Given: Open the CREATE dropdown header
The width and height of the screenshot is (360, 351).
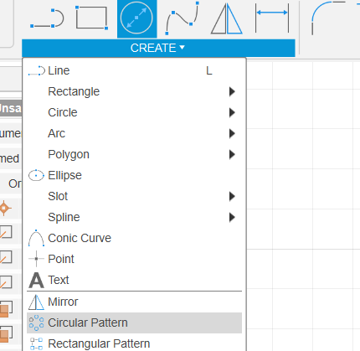Looking at the screenshot, I should pyautogui.click(x=158, y=48).
